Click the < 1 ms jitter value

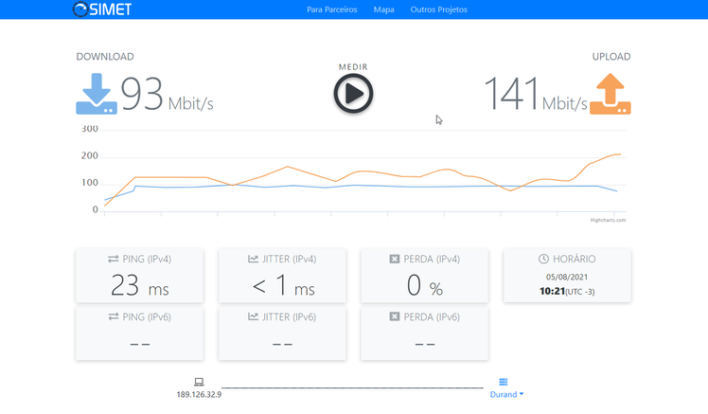pos(283,286)
